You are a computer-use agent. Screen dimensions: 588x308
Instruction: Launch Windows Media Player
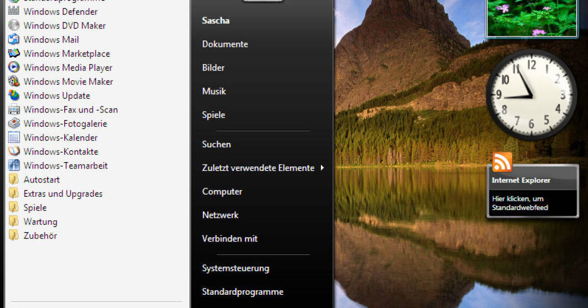67,68
